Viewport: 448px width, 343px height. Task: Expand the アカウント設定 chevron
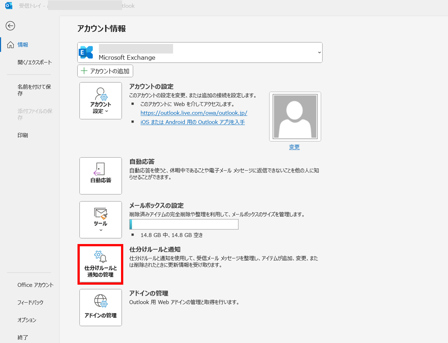107,111
